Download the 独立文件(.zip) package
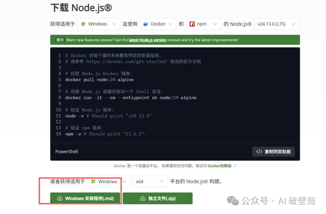The width and height of the screenshot is (326, 214). (158, 198)
